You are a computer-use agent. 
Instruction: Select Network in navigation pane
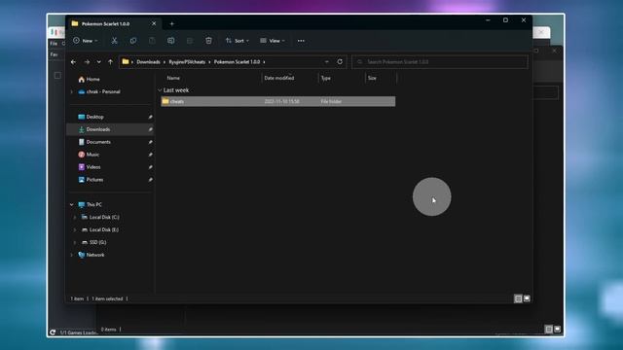[x=92, y=255]
